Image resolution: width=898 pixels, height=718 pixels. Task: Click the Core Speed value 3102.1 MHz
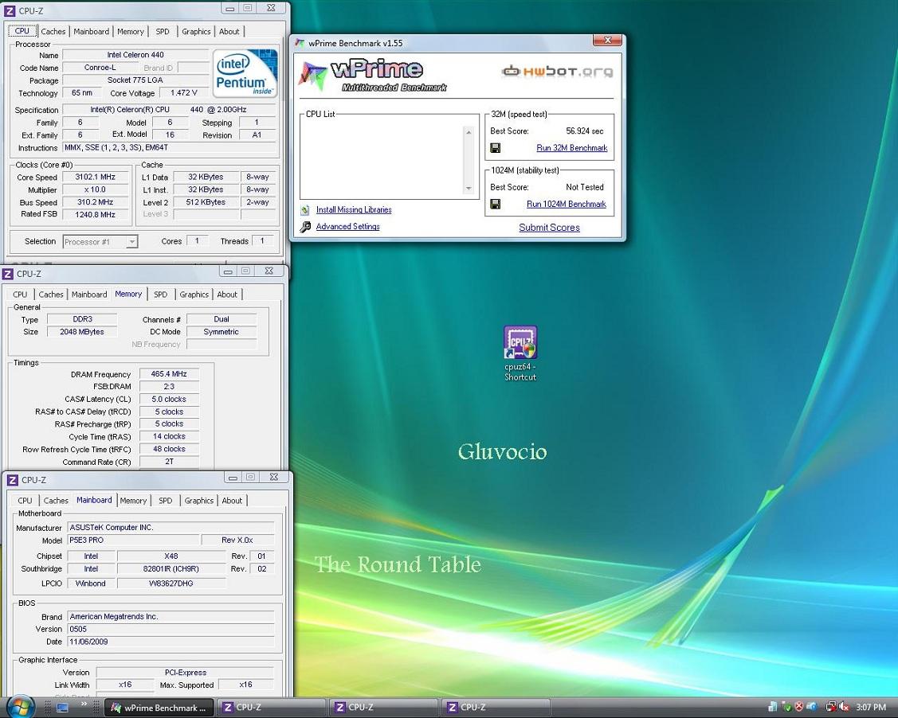coord(95,178)
